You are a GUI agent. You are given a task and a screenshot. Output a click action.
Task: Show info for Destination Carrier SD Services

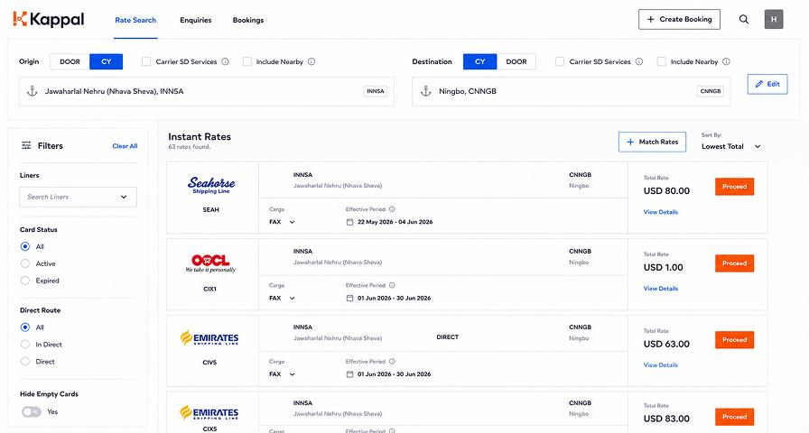[x=638, y=61]
